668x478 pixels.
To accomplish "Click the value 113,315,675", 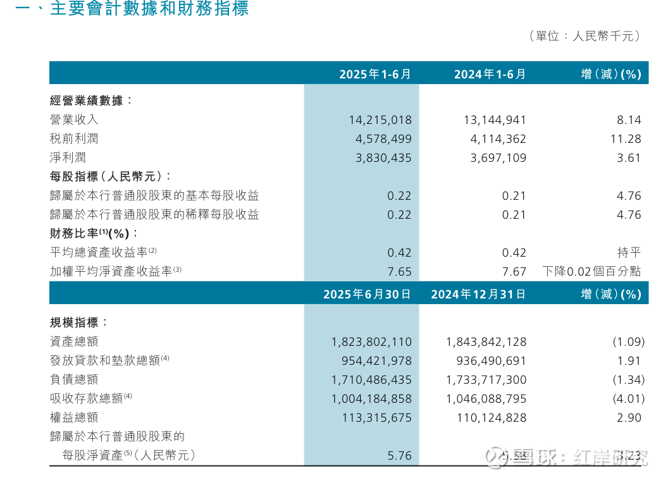I will 376,417.
